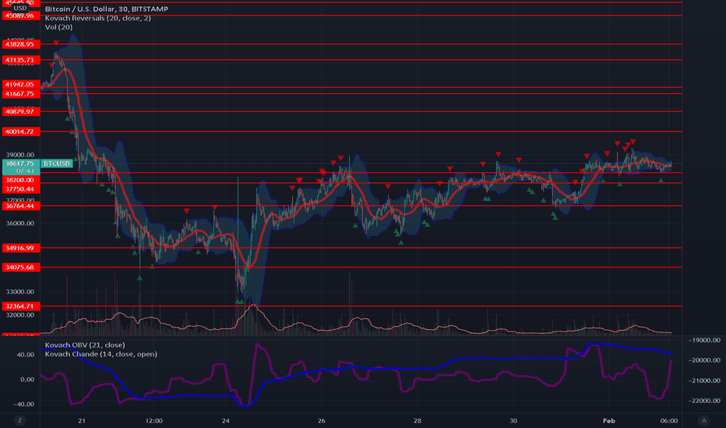Click the BTCUSD symbol label
726x428 pixels.
tap(57, 163)
